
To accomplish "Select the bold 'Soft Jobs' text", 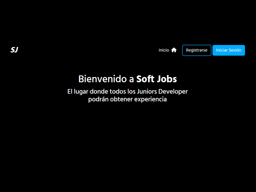I will [156, 79].
